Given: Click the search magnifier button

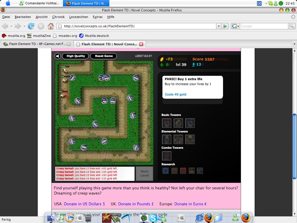Looking at the screenshot, I should (291, 26).
